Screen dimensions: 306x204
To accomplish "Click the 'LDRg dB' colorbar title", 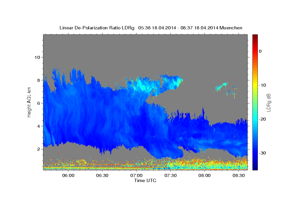I will pos(269,102).
